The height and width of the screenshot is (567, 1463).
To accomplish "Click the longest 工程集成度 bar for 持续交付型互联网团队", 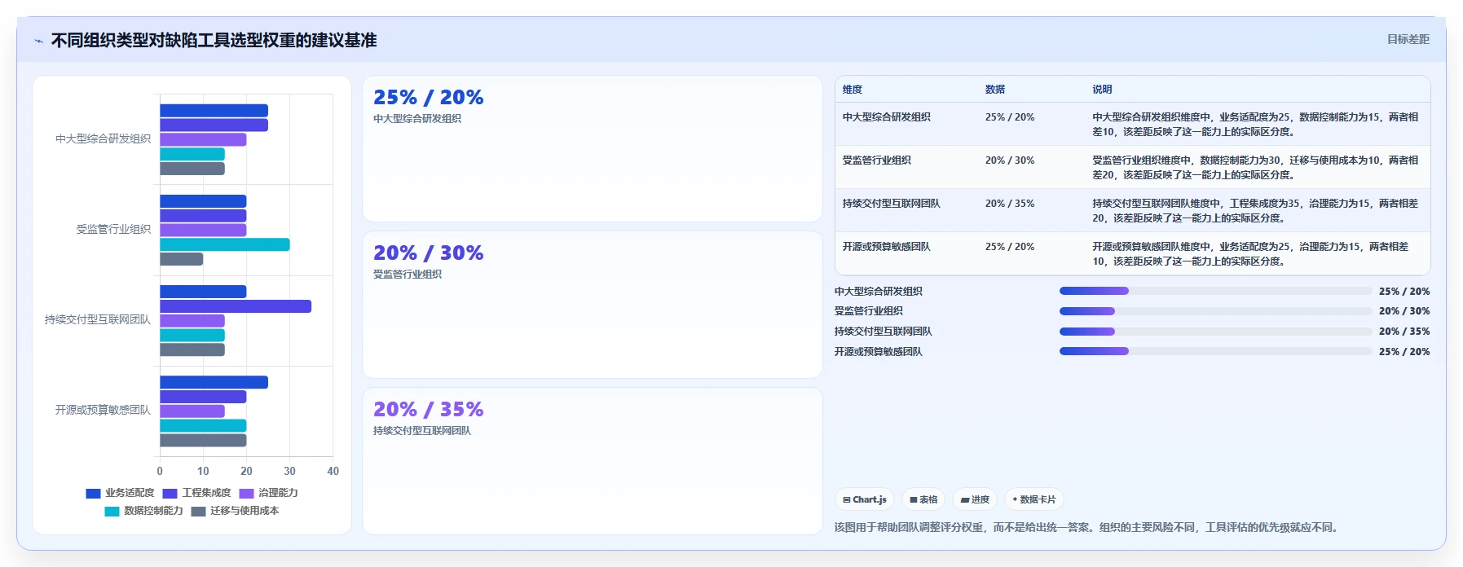I will [236, 306].
